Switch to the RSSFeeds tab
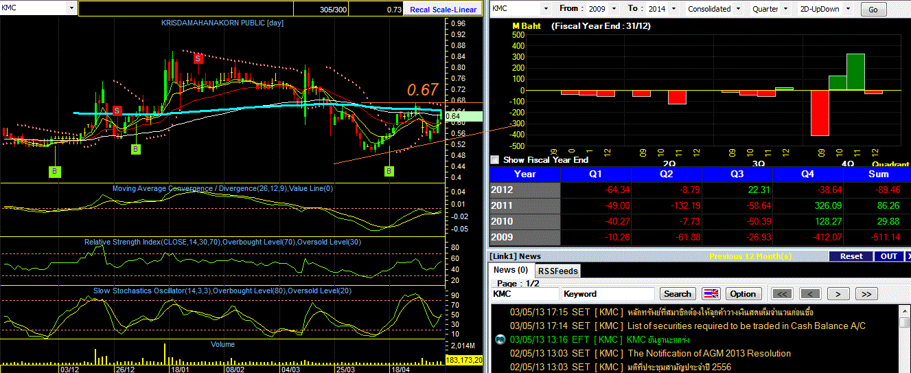Image resolution: width=911 pixels, height=373 pixels. point(557,271)
